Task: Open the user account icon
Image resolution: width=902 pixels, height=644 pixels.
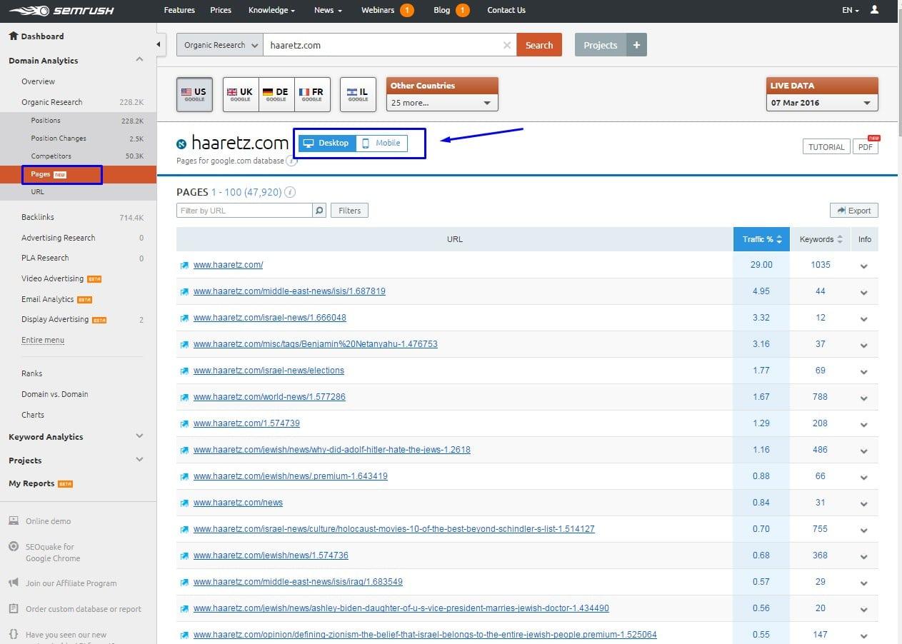Action: pyautogui.click(x=875, y=10)
